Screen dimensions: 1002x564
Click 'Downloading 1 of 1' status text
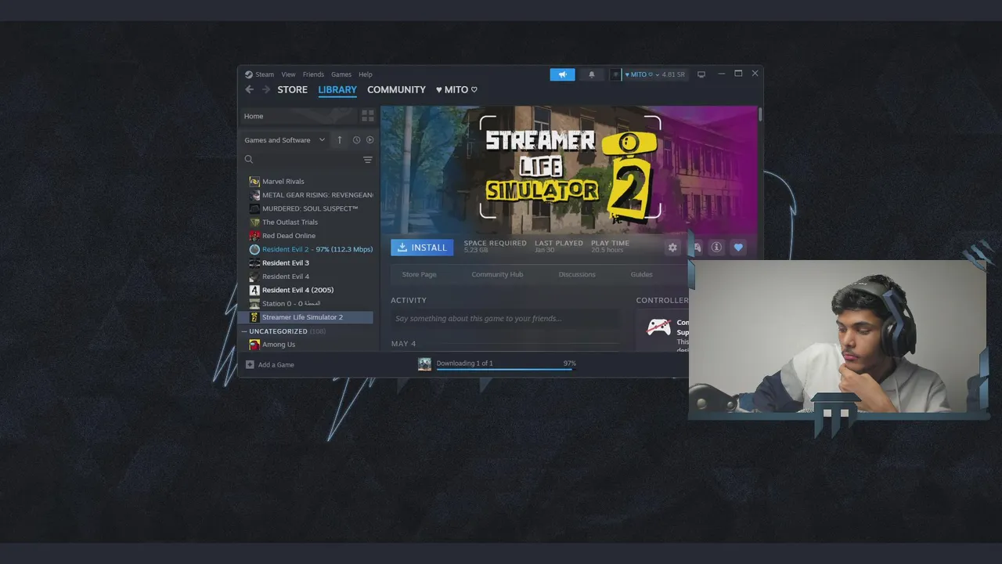(464, 363)
